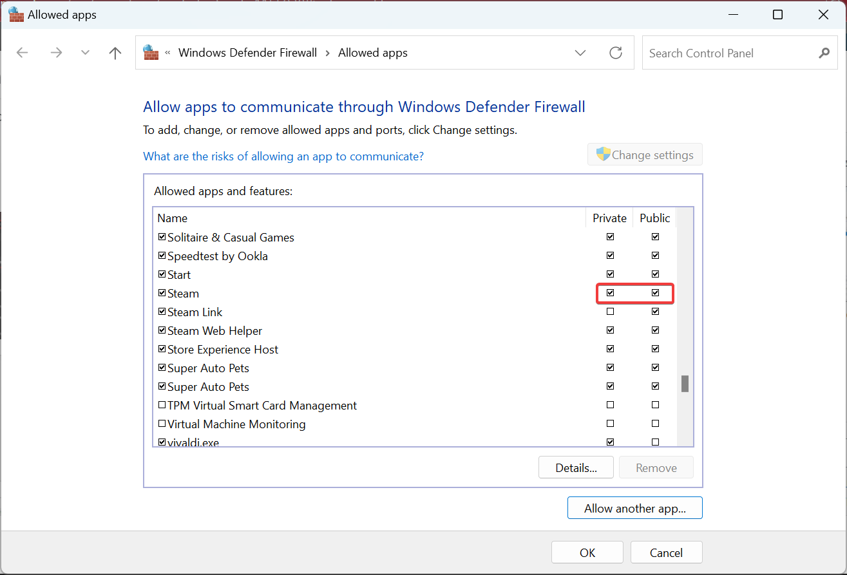Click the firewall icon in address bar
This screenshot has height=575, width=847.
(151, 53)
